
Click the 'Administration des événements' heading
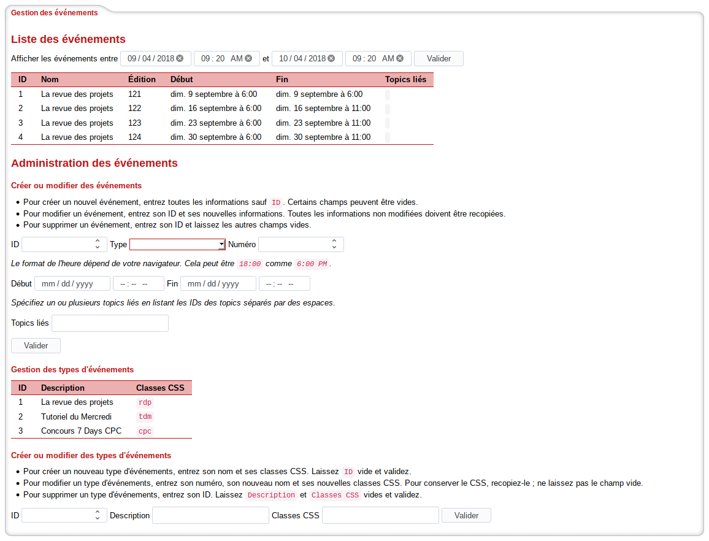(94, 163)
